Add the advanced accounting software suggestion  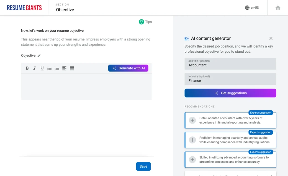(x=192, y=160)
